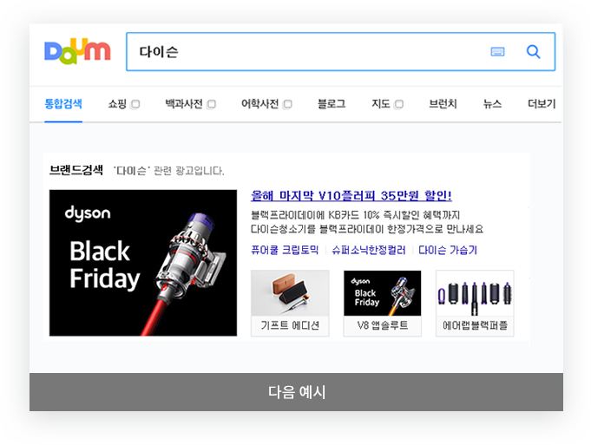Click the '다이슨' 관련 광고입니다 notice
Screen dimensions: 591x445
click(x=169, y=171)
